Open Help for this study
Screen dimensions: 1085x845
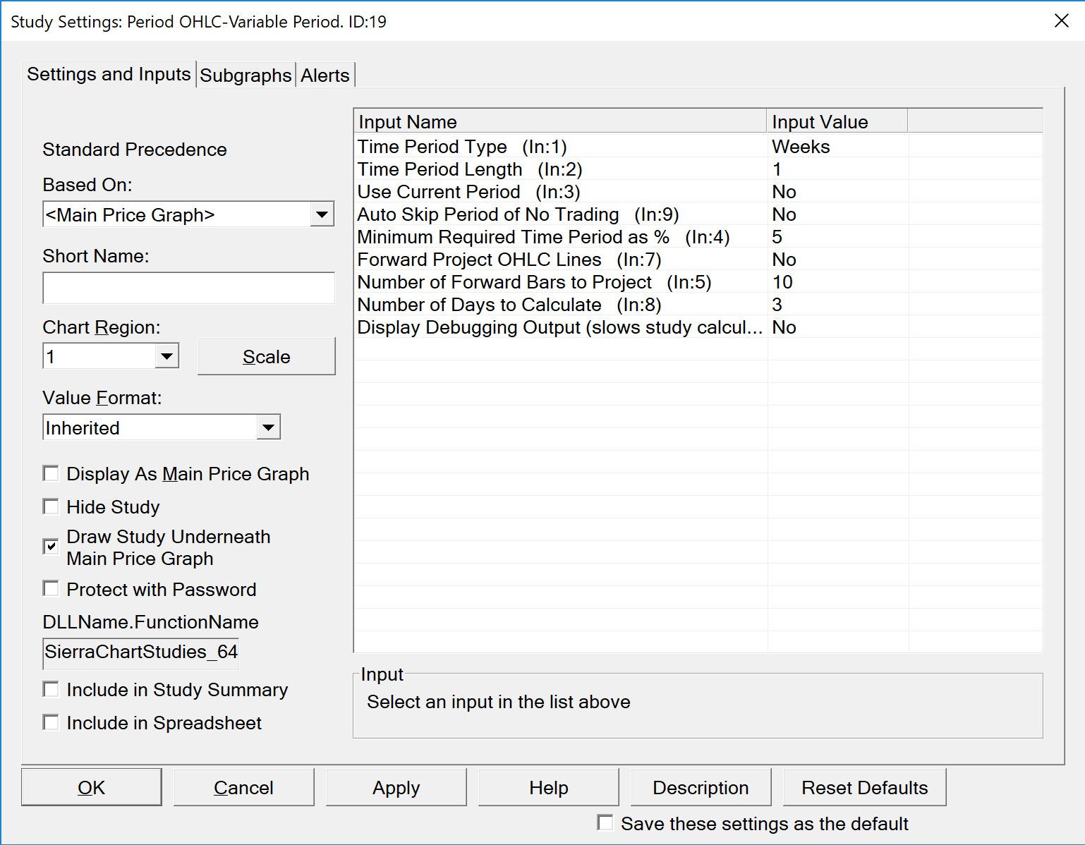pos(549,787)
